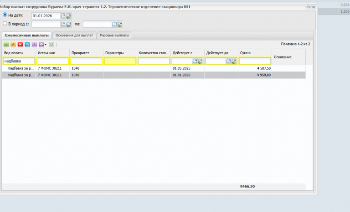This screenshot has height=212, width=350.
Task: Click the red delete record icon
Action: pyautogui.click(x=21, y=45)
